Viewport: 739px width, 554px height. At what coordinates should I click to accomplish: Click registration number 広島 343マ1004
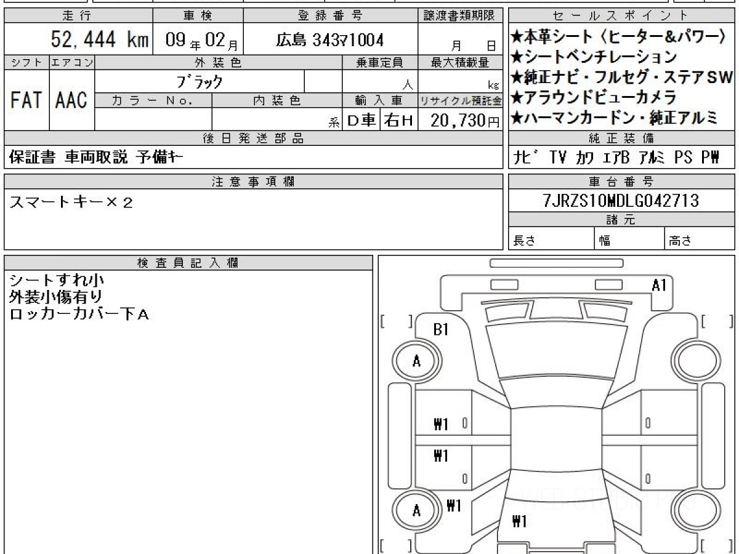click(330, 40)
